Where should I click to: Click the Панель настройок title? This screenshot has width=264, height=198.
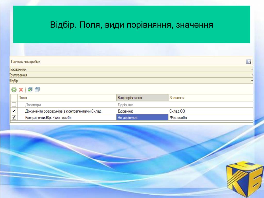pos(26,62)
